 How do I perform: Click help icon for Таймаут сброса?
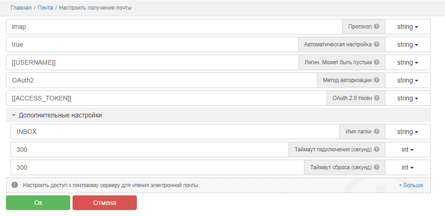(x=377, y=167)
